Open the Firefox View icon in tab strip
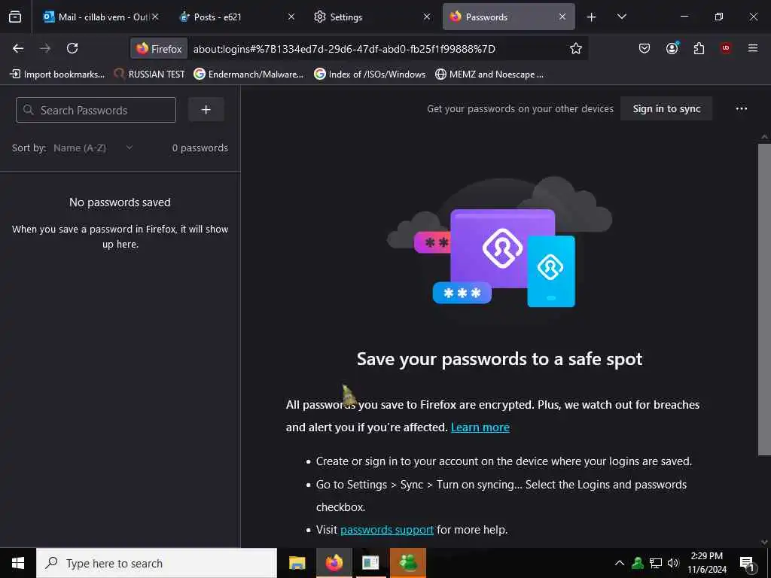The image size is (771, 578). [15, 17]
